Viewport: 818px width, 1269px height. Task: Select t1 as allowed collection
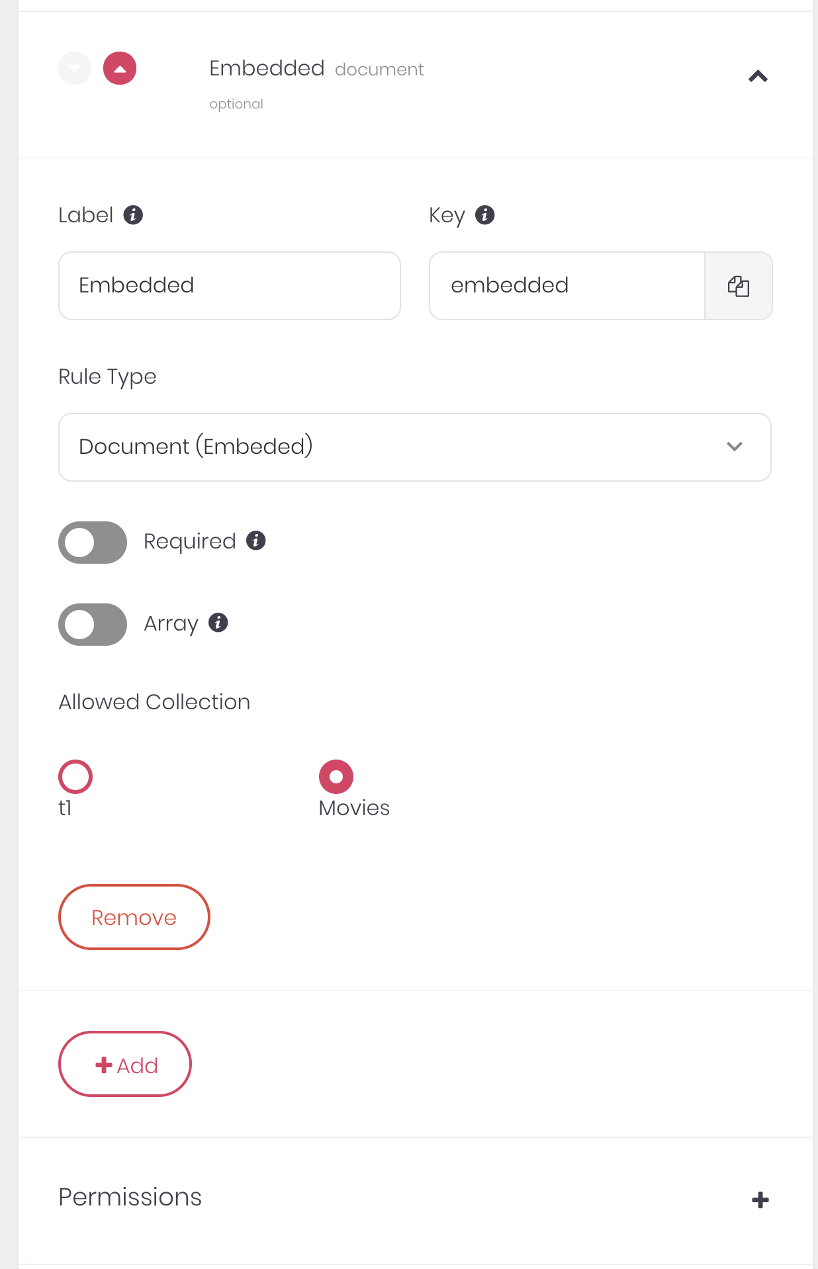(75, 775)
